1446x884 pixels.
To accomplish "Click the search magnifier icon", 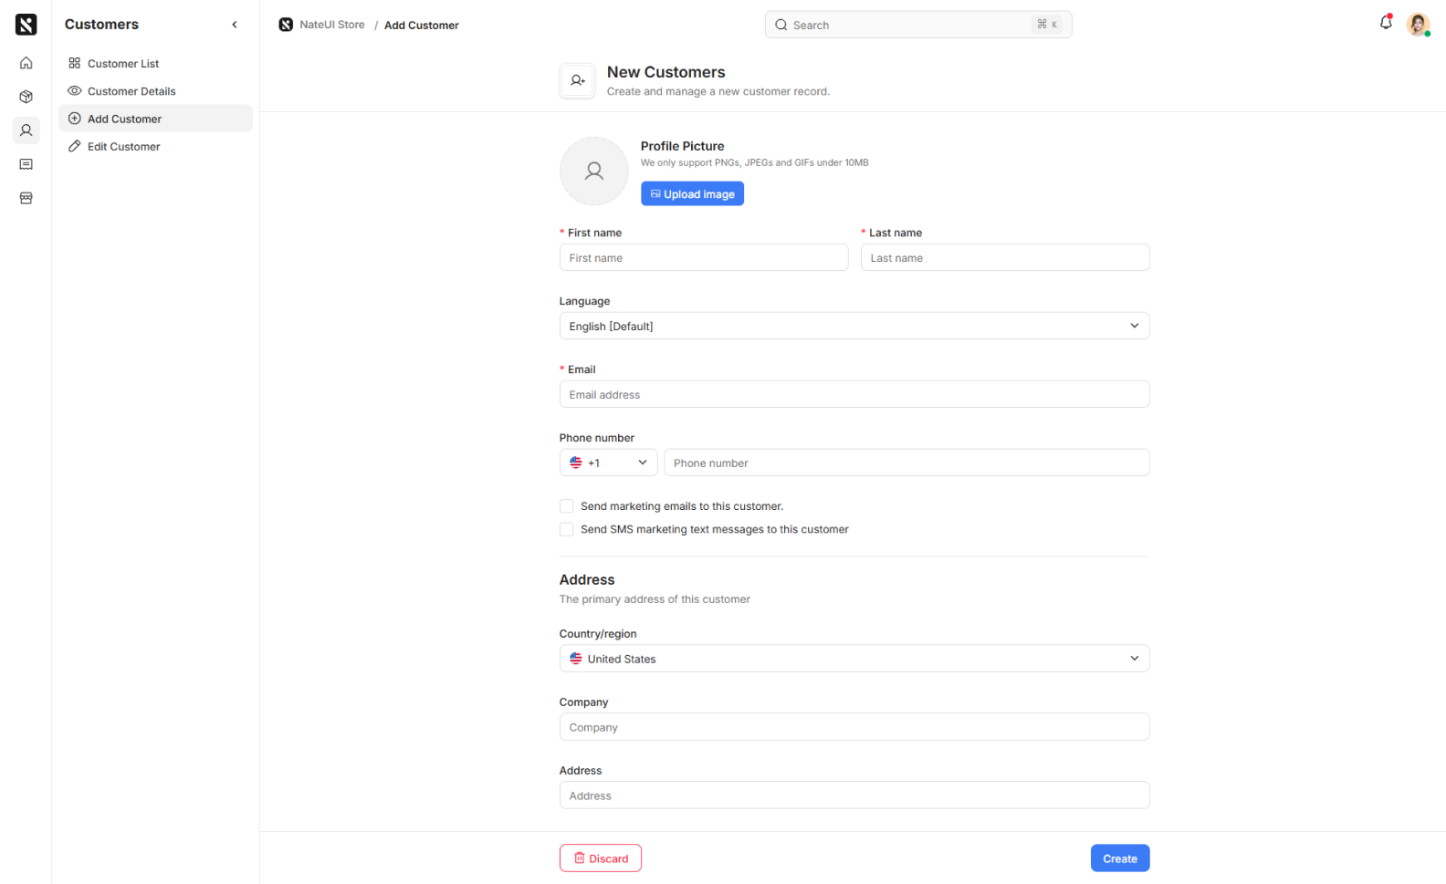I will click(781, 25).
